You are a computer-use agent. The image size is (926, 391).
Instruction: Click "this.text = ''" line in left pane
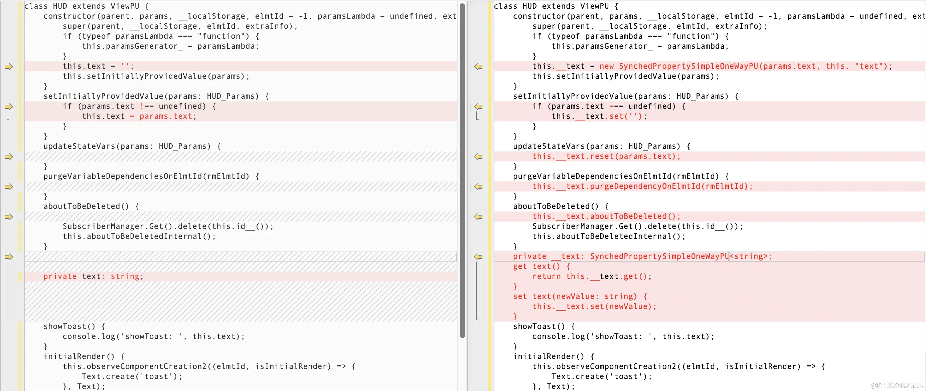click(98, 66)
